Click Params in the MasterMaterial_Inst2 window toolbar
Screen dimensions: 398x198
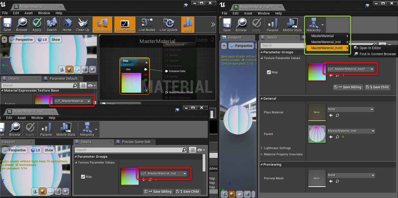pos(273,25)
